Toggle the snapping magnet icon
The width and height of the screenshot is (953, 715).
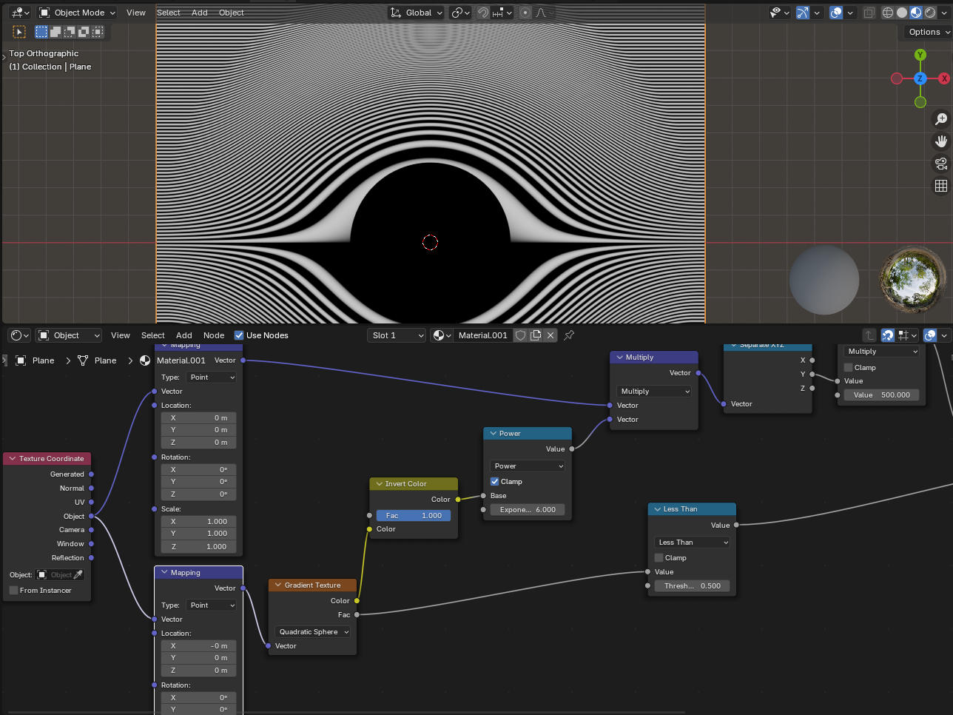point(483,13)
